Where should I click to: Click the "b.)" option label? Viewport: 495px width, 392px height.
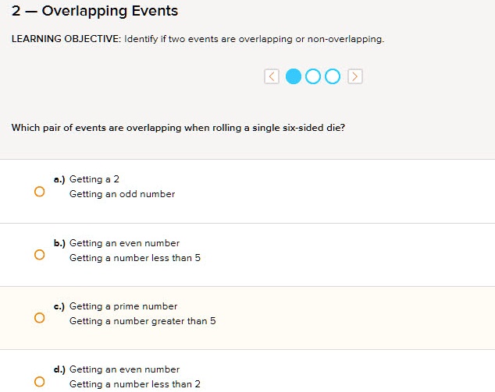[59, 243]
